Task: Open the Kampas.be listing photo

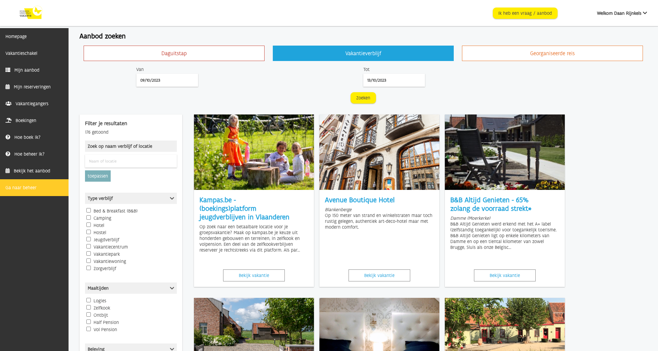Action: tap(254, 152)
